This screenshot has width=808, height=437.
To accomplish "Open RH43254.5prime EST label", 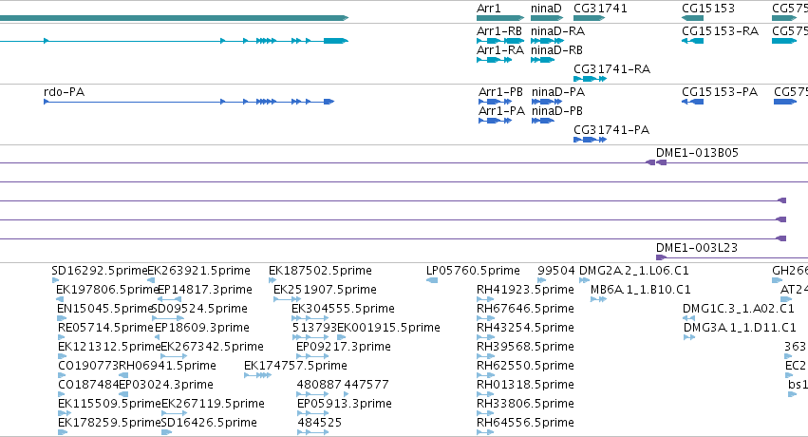I will coord(525,328).
